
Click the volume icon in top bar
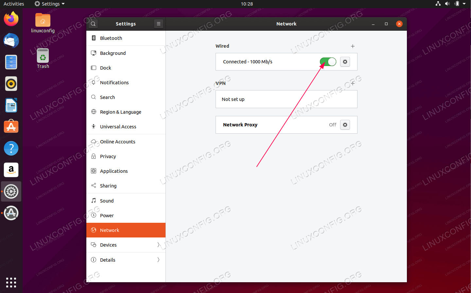tap(447, 4)
